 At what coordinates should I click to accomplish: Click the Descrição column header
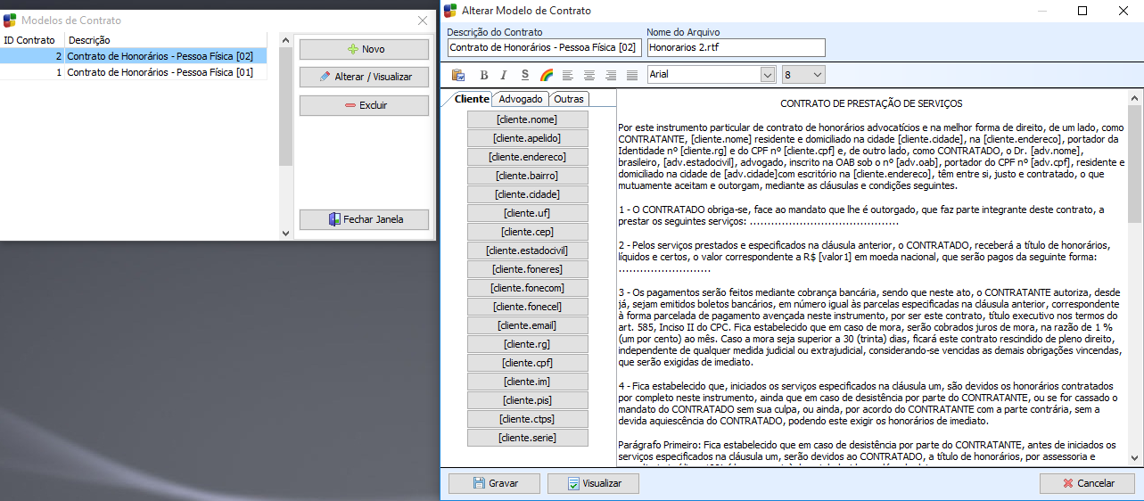click(x=166, y=40)
